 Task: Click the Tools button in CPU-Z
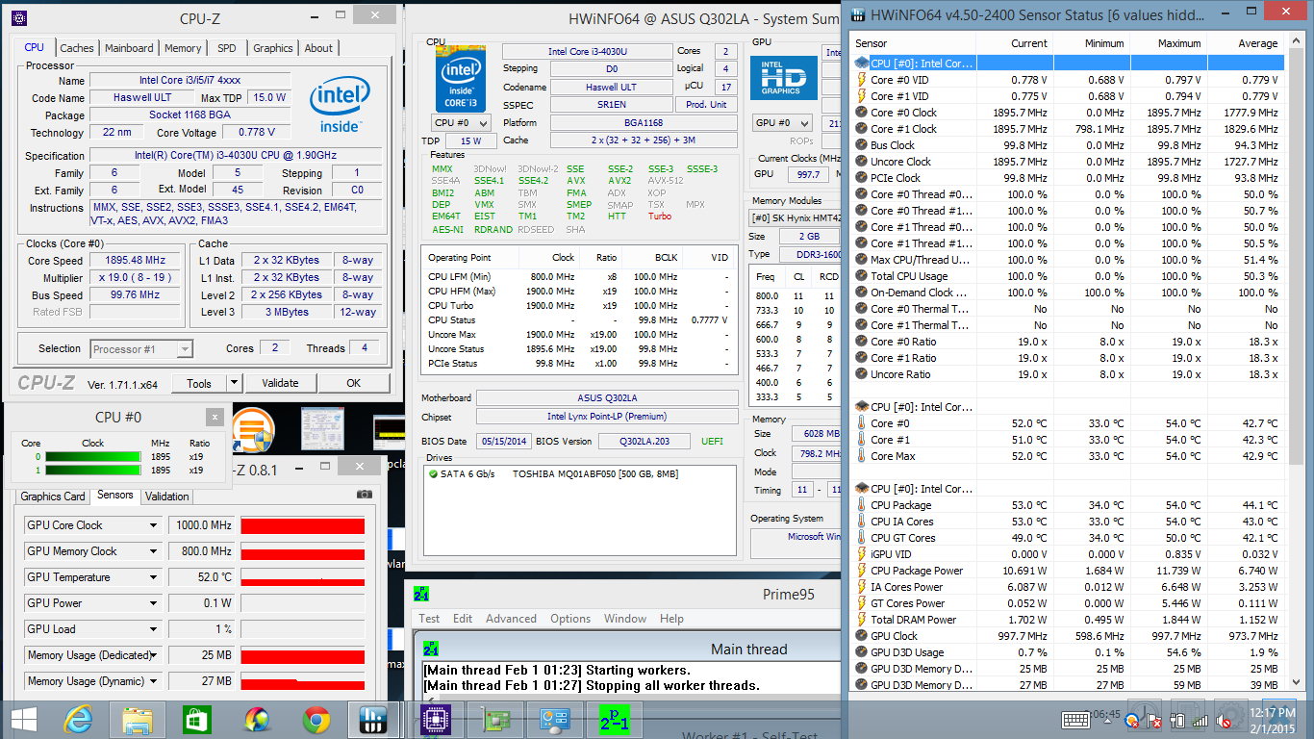[x=199, y=383]
